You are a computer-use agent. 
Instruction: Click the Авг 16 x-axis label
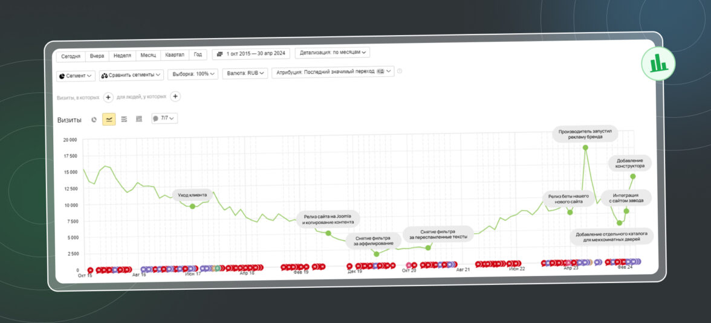(139, 275)
